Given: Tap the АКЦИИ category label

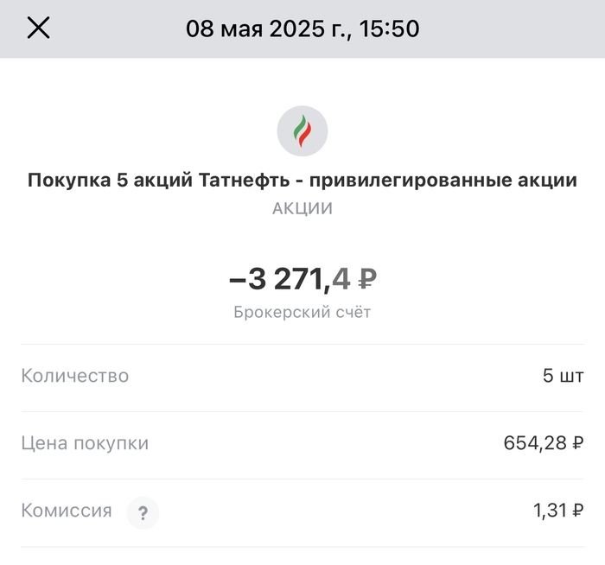Looking at the screenshot, I should coord(302,208).
